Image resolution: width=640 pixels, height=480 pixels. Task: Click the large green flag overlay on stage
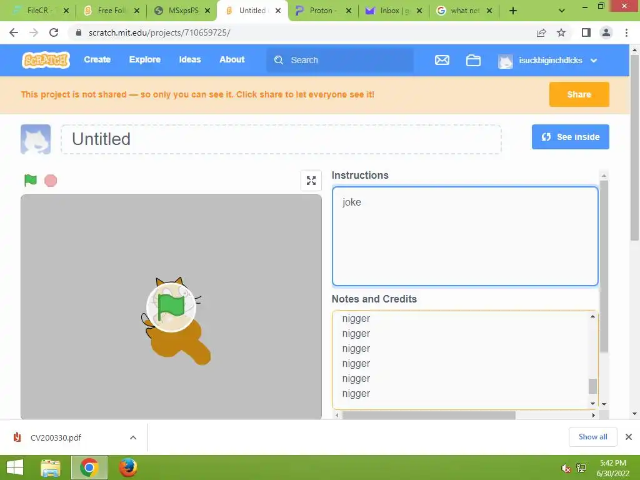(x=171, y=307)
